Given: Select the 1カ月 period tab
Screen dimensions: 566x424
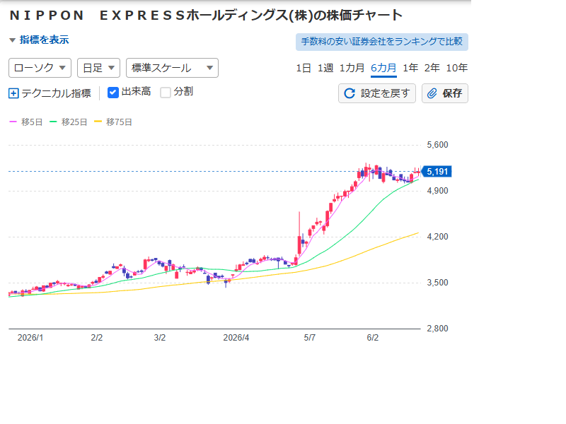Looking at the screenshot, I should pyautogui.click(x=352, y=68).
